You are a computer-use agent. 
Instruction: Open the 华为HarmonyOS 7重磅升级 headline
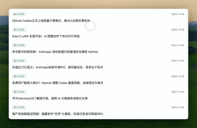coord(50,98)
